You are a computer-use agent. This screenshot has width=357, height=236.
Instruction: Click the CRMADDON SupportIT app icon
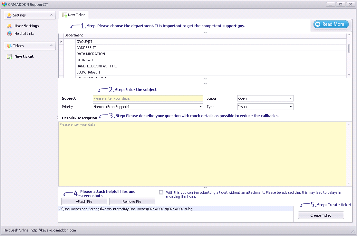(x=4, y=4)
